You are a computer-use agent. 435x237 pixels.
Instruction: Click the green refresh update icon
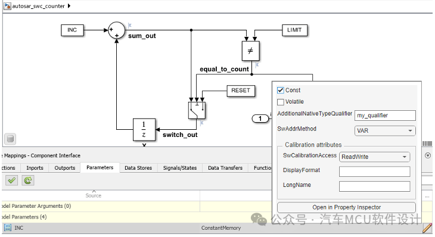pos(28,181)
